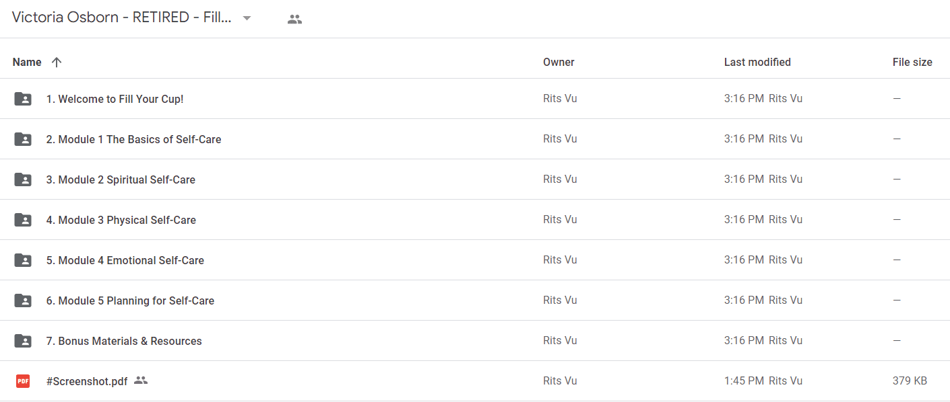Open the 7. Bonus Materials & Resources folder
This screenshot has height=402, width=950.
tap(124, 341)
